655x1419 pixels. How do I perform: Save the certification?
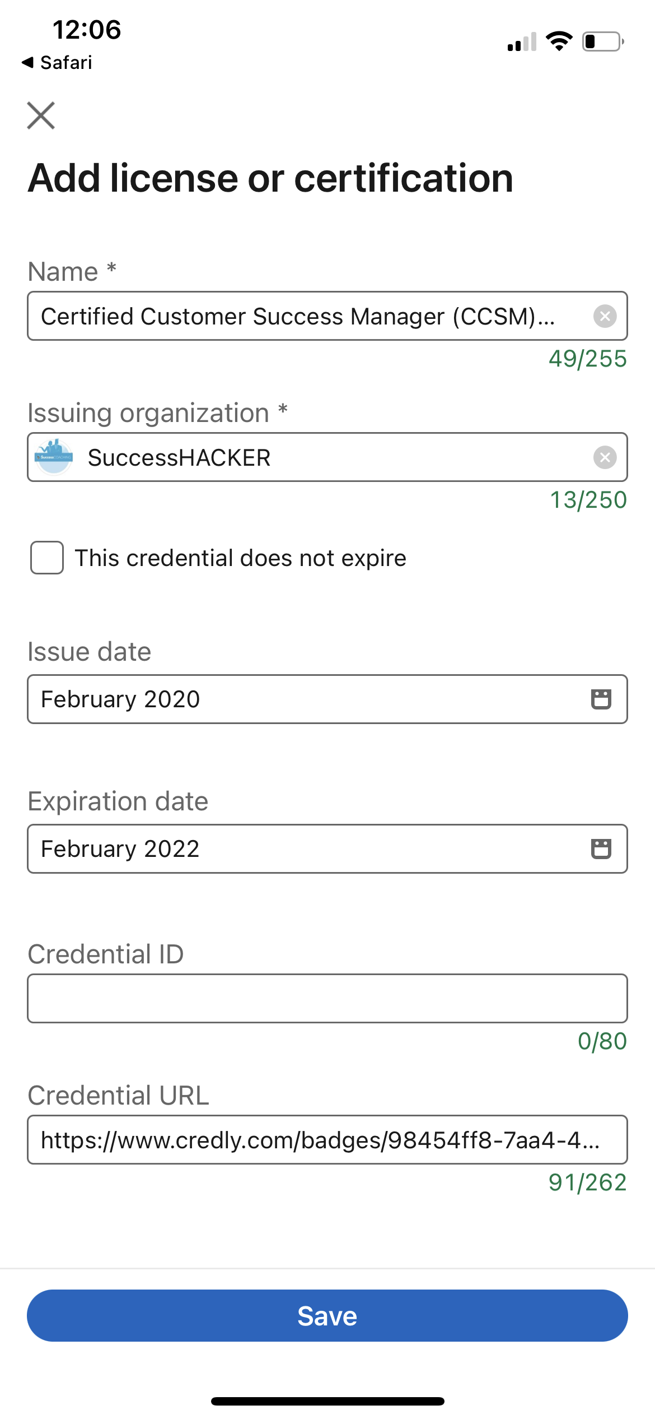[327, 1315]
